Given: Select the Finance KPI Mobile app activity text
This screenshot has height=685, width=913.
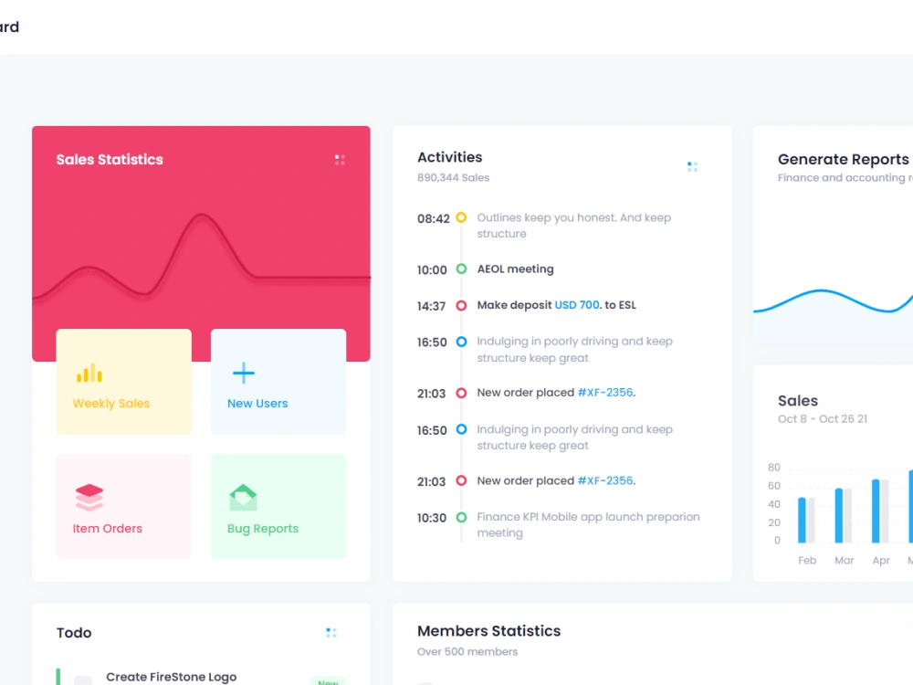Looking at the screenshot, I should click(x=588, y=525).
